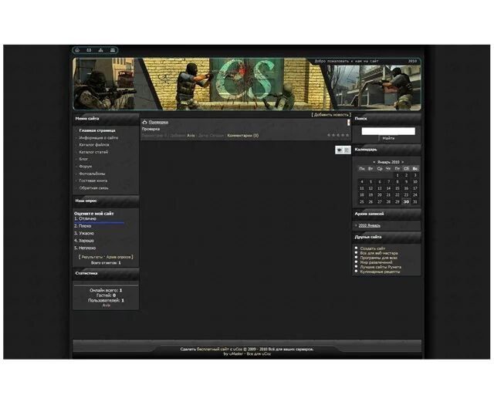Viewport: 494px width, 395px height.
Task: Open Лучшие сайты Рунета link
Action: [x=381, y=267]
